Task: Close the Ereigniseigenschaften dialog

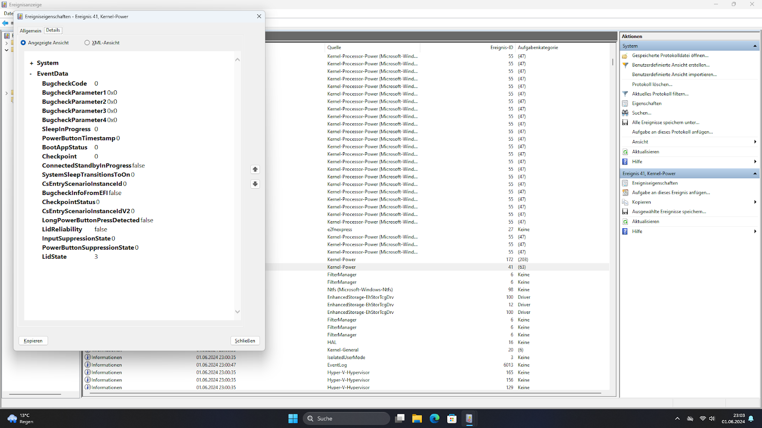Action: 259,16
